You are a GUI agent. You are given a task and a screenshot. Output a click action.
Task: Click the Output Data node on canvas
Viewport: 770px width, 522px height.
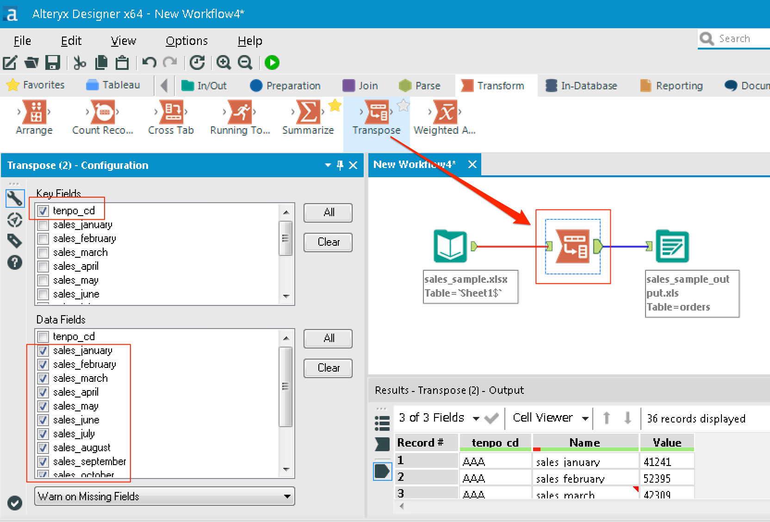(x=672, y=246)
